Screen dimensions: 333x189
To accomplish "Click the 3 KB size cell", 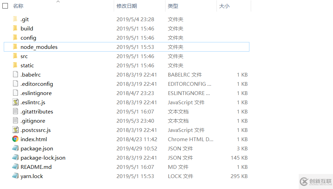I will point(242,149).
